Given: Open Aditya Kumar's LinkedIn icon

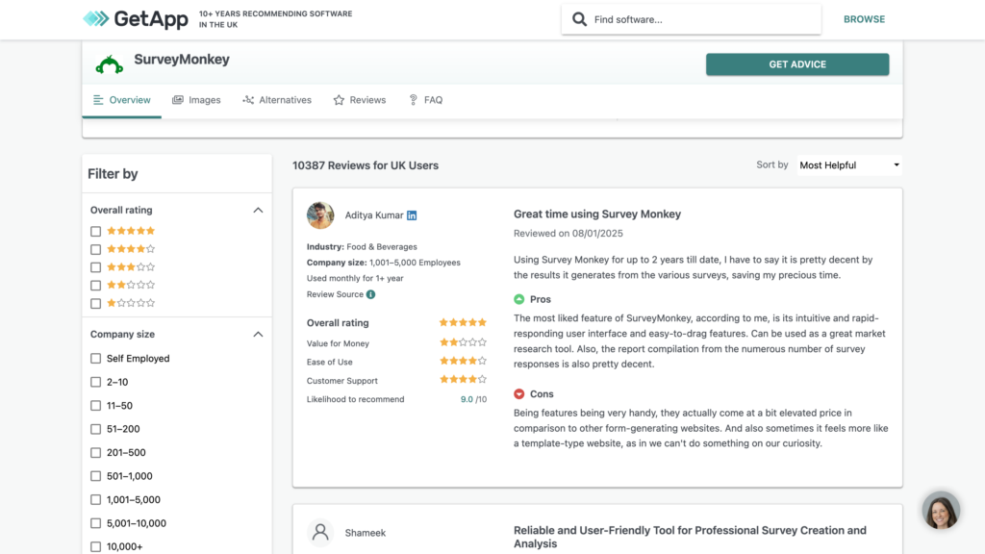Looking at the screenshot, I should 412,215.
